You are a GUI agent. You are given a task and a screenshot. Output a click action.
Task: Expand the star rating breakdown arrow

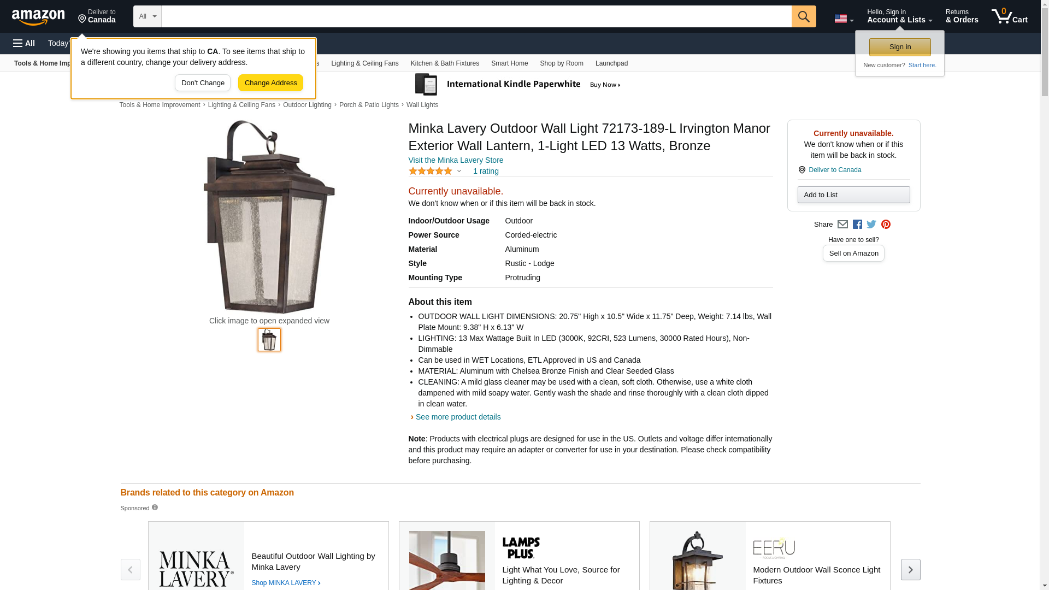click(459, 172)
